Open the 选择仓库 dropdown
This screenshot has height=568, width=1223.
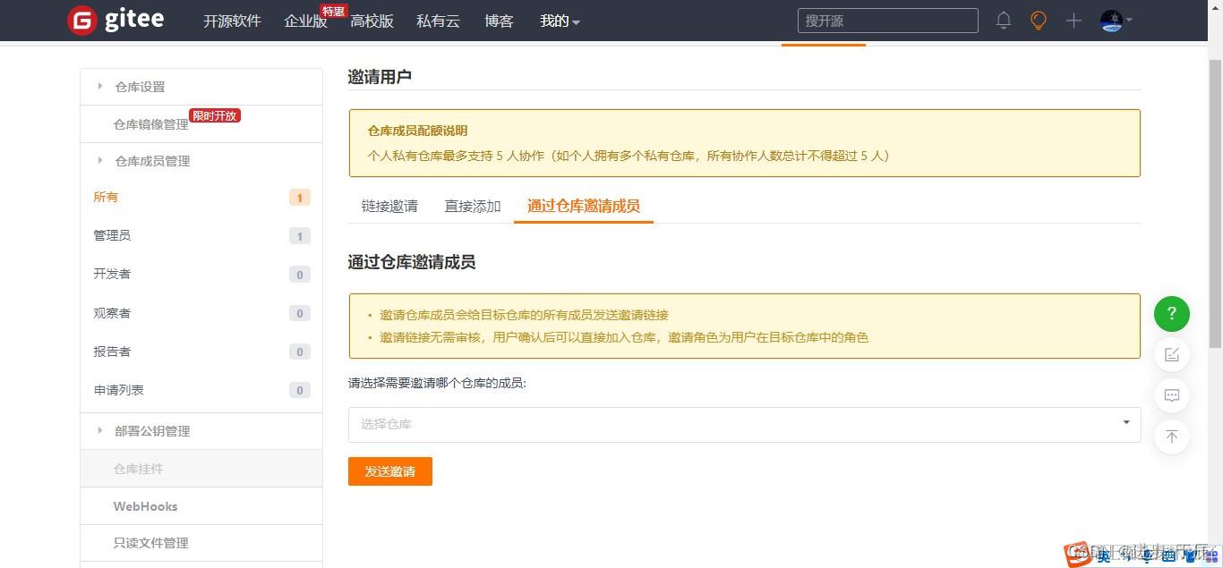[x=744, y=424]
